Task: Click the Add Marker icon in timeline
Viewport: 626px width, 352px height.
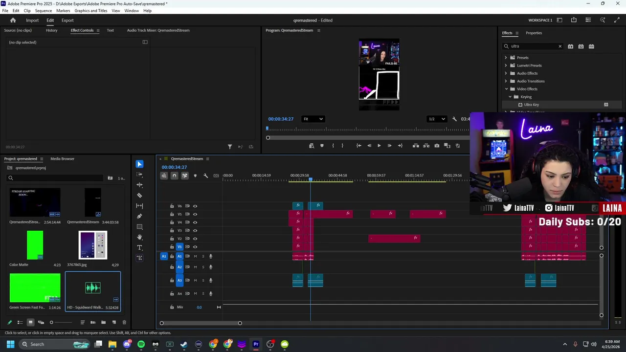Action: click(195, 176)
